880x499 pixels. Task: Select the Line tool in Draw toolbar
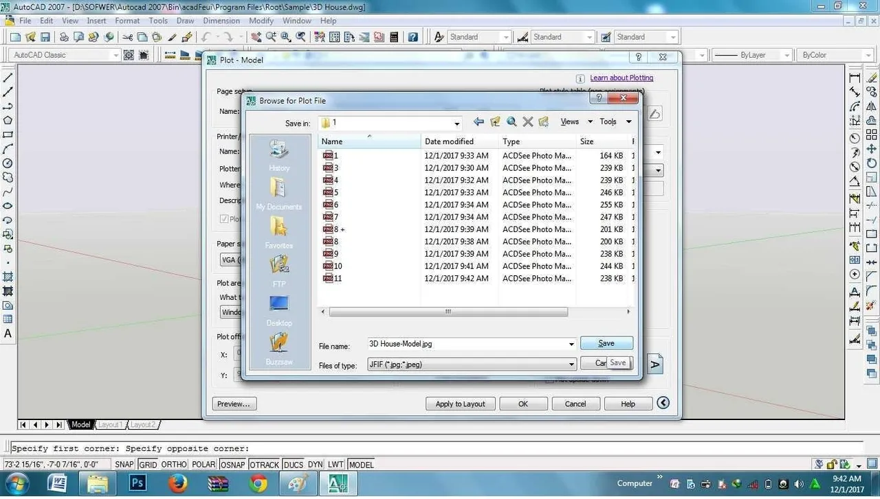[x=8, y=78]
